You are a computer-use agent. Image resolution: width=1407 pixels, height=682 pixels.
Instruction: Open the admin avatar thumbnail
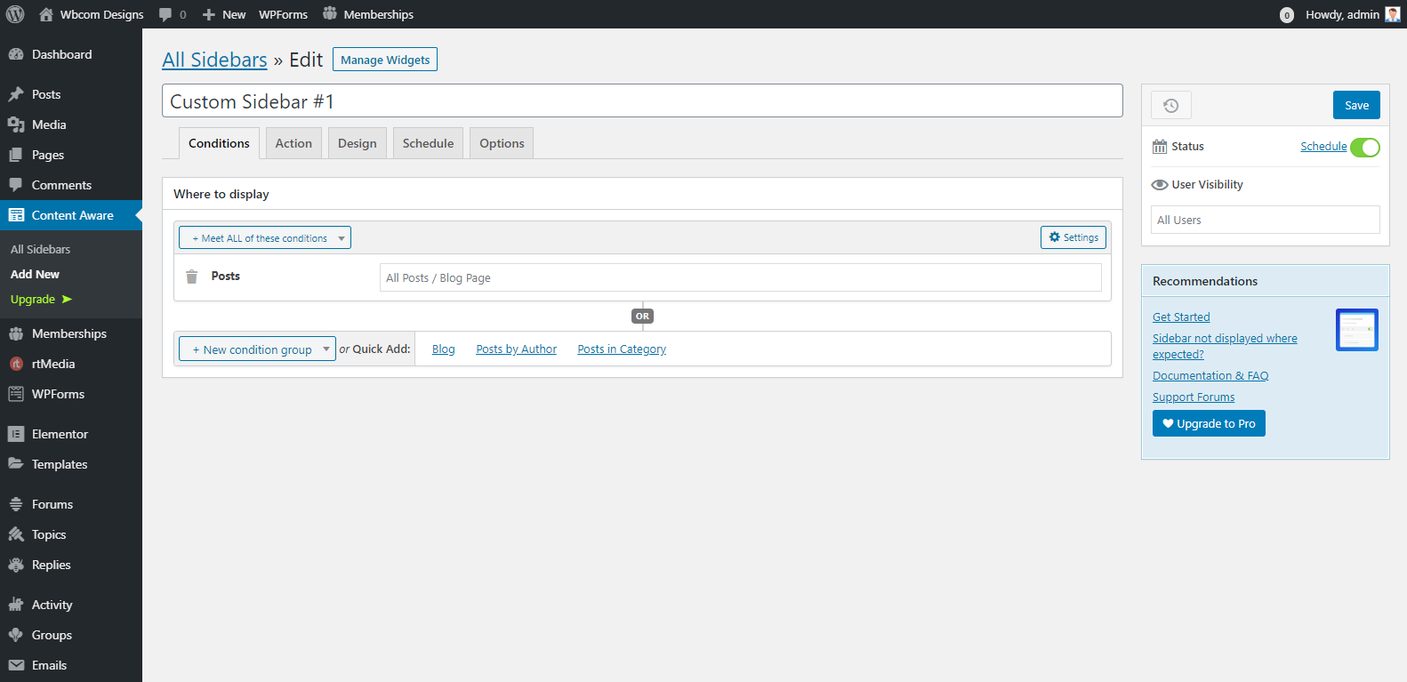[x=1393, y=14]
